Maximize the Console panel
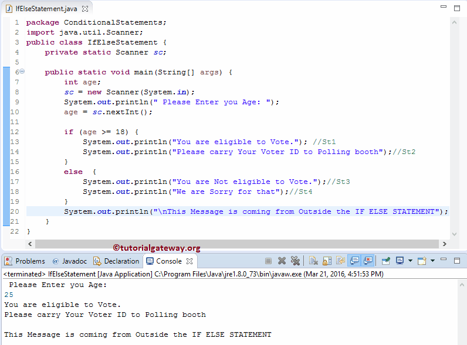 coord(457,261)
